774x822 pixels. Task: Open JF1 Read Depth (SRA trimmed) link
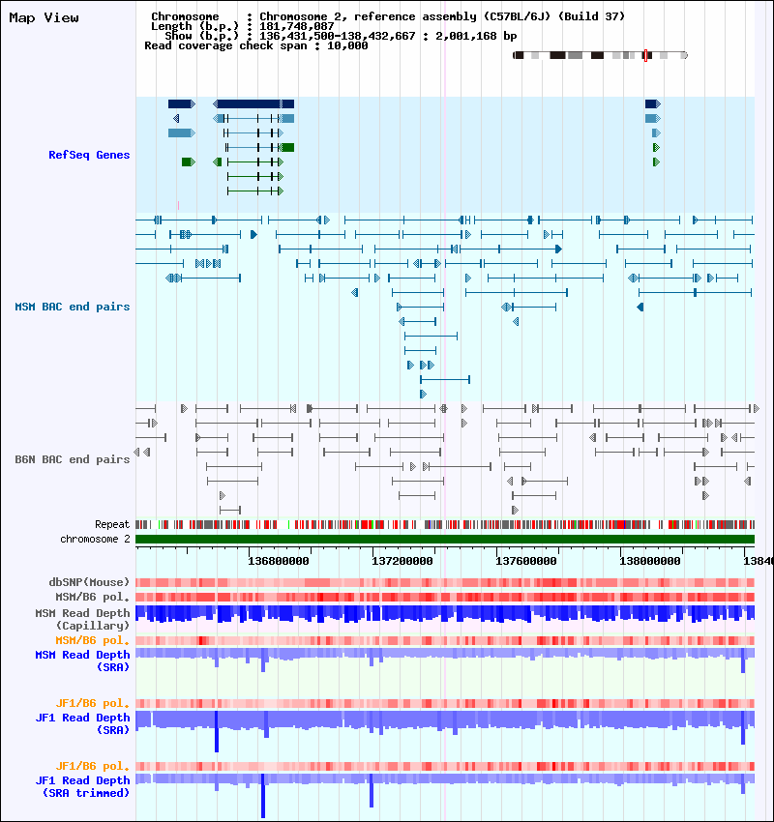pyautogui.click(x=82, y=786)
